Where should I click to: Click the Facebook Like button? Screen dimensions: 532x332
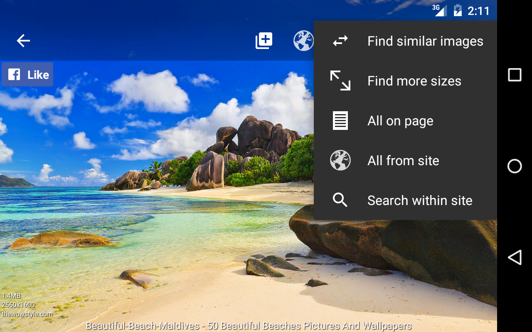(x=27, y=74)
